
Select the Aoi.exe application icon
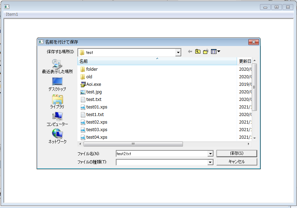(x=83, y=84)
